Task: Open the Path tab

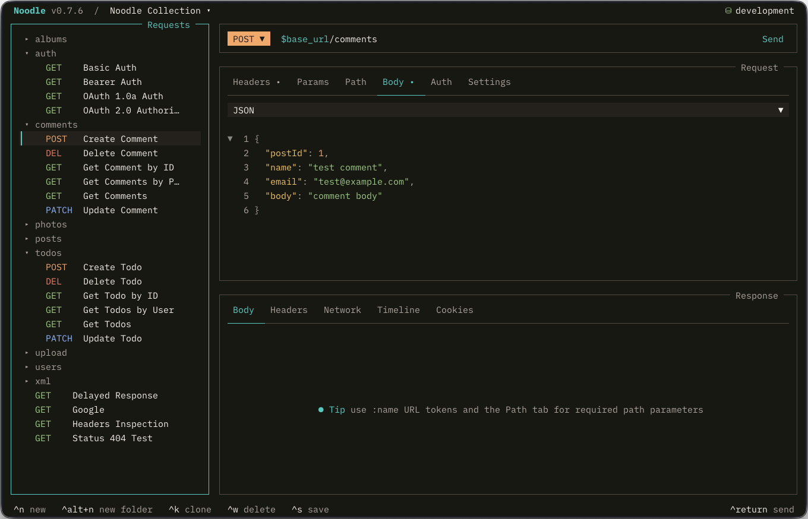Action: [356, 82]
